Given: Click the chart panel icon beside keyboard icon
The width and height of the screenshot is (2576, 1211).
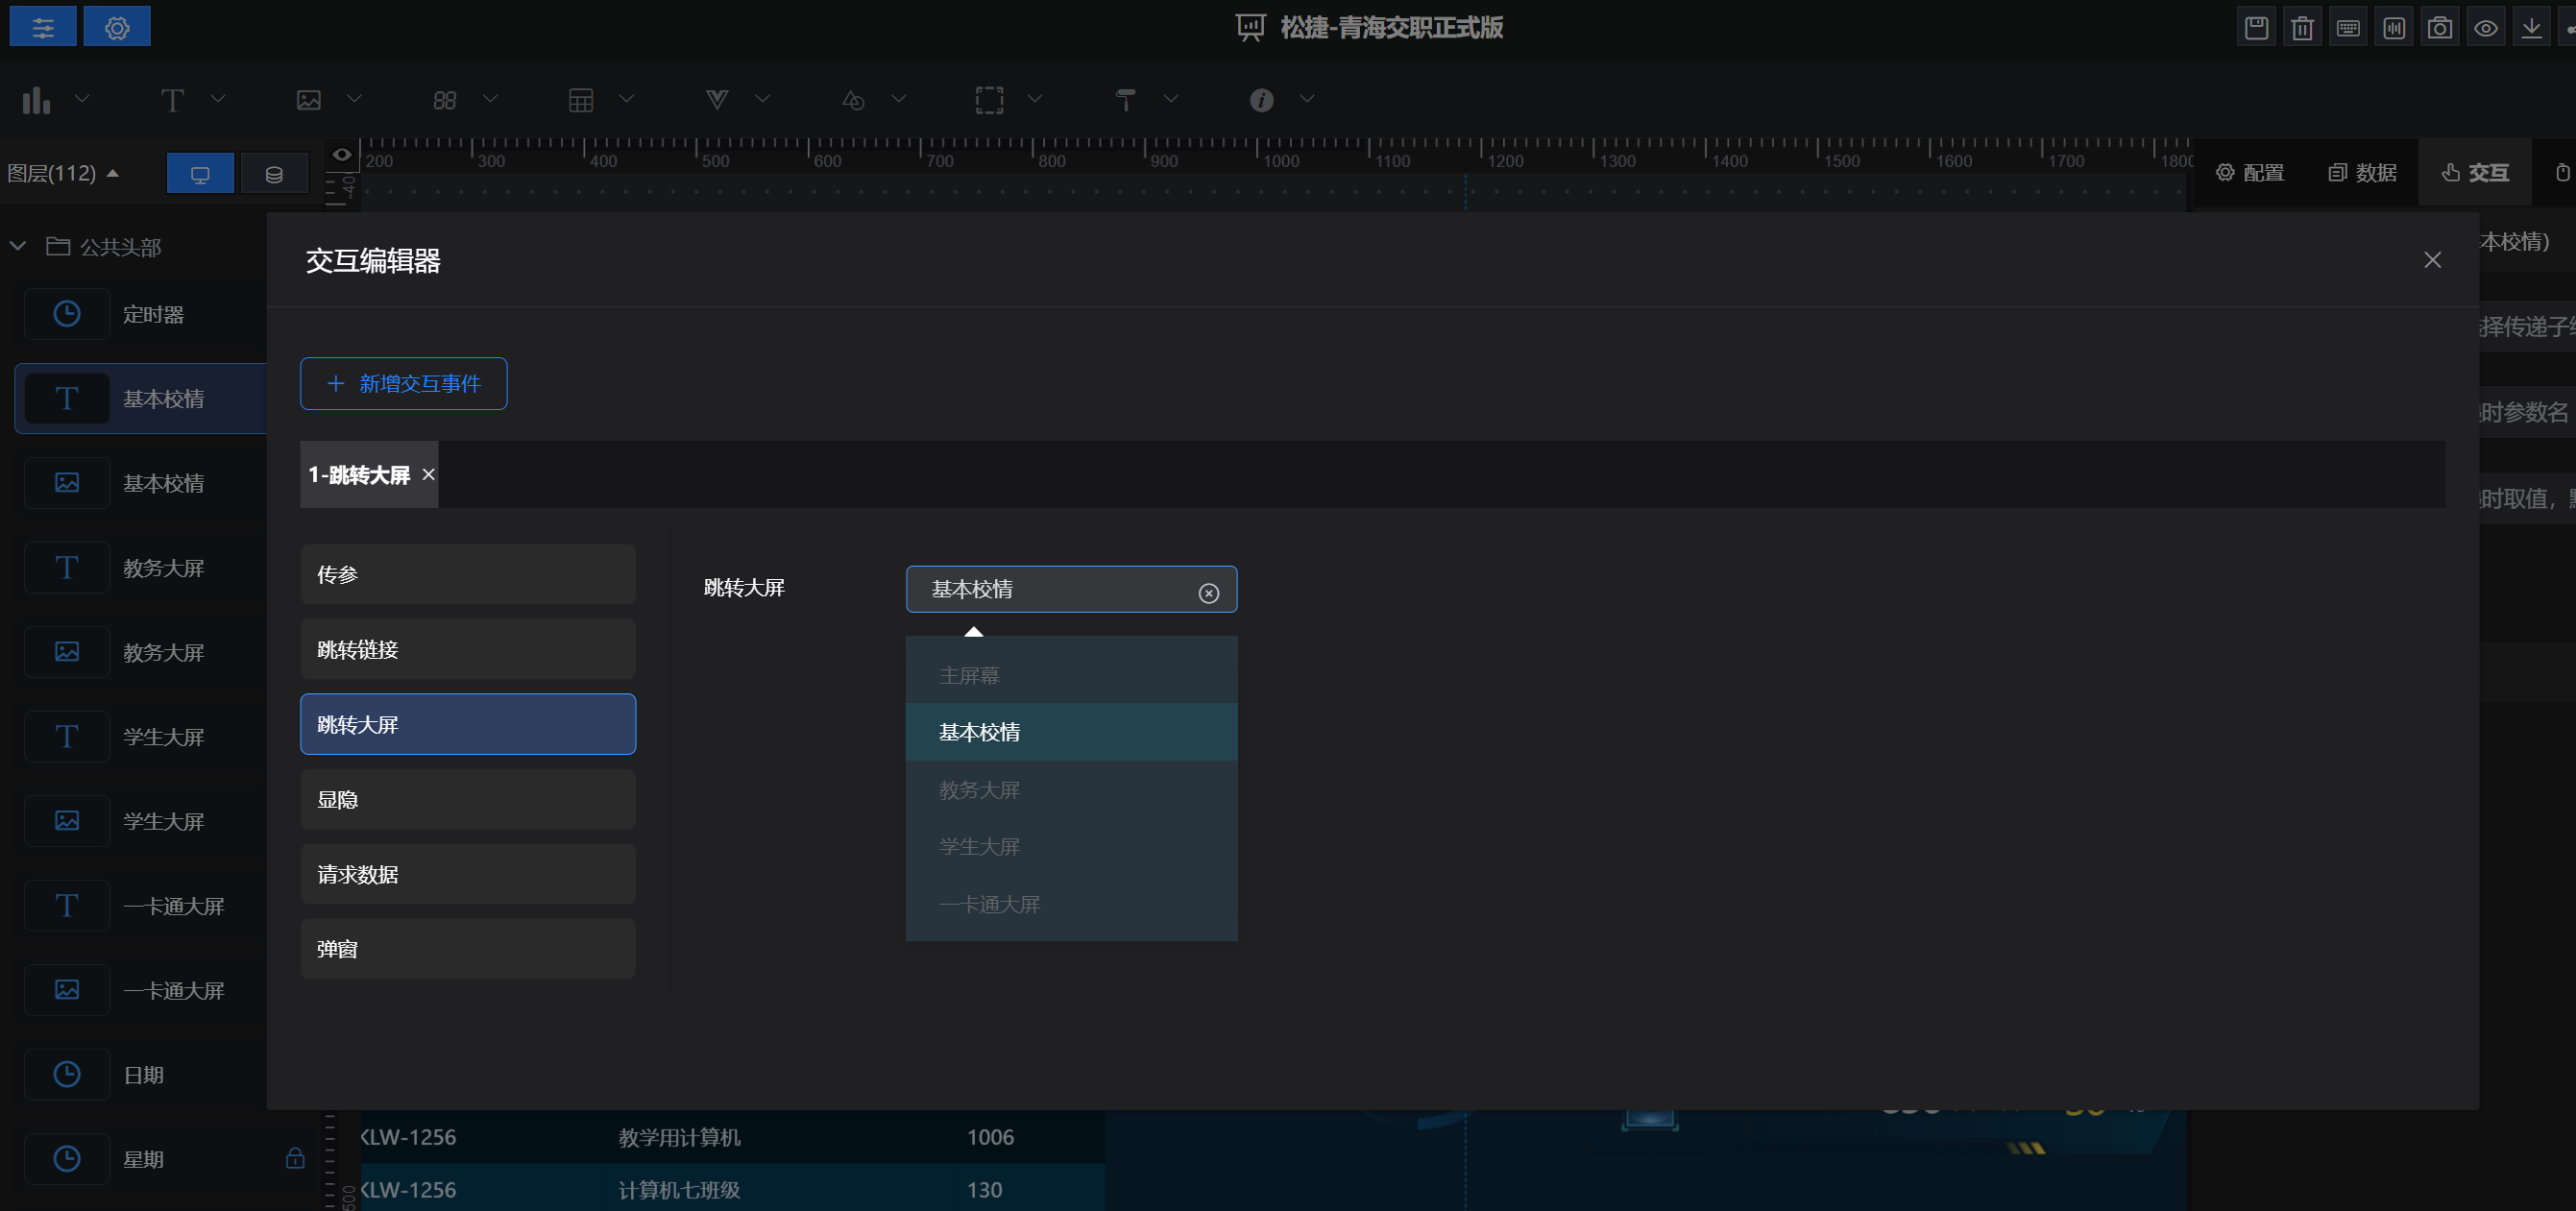Looking at the screenshot, I should pos(2394,28).
